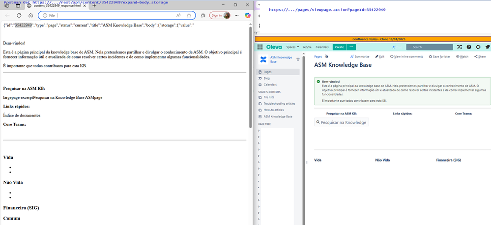Click the "Não Vida" heading in Confluence page
Image resolution: width=491 pixels, height=225 pixels.
(382, 160)
